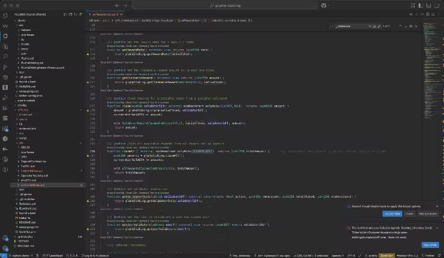Go forward with the navigation right arrow
Image resolution: width=444 pixels, height=258 pixels.
click(125, 5)
